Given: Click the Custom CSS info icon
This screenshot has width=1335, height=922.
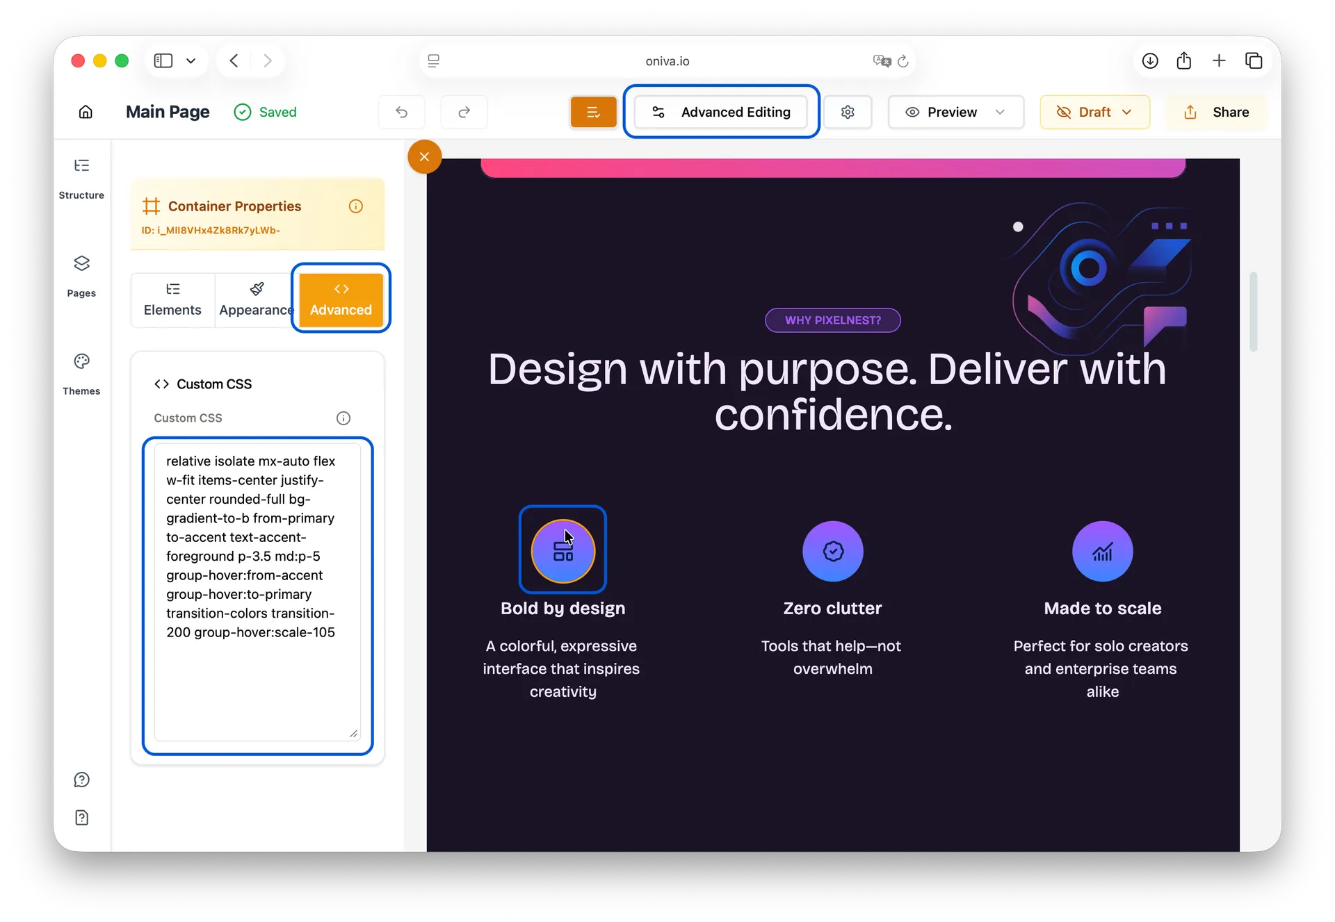Looking at the screenshot, I should (343, 418).
